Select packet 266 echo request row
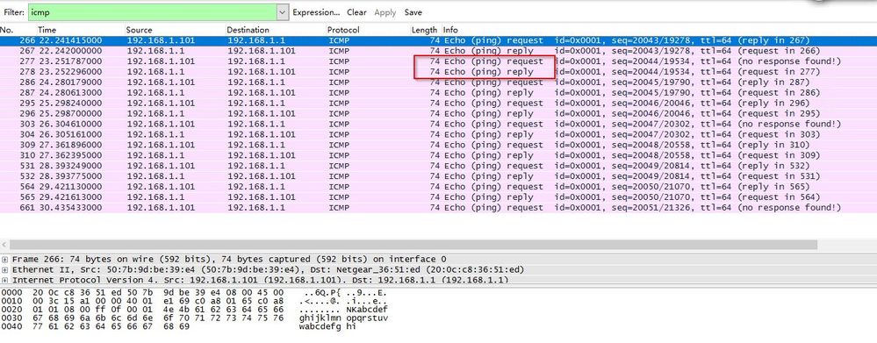877x343 pixels. click(439, 40)
